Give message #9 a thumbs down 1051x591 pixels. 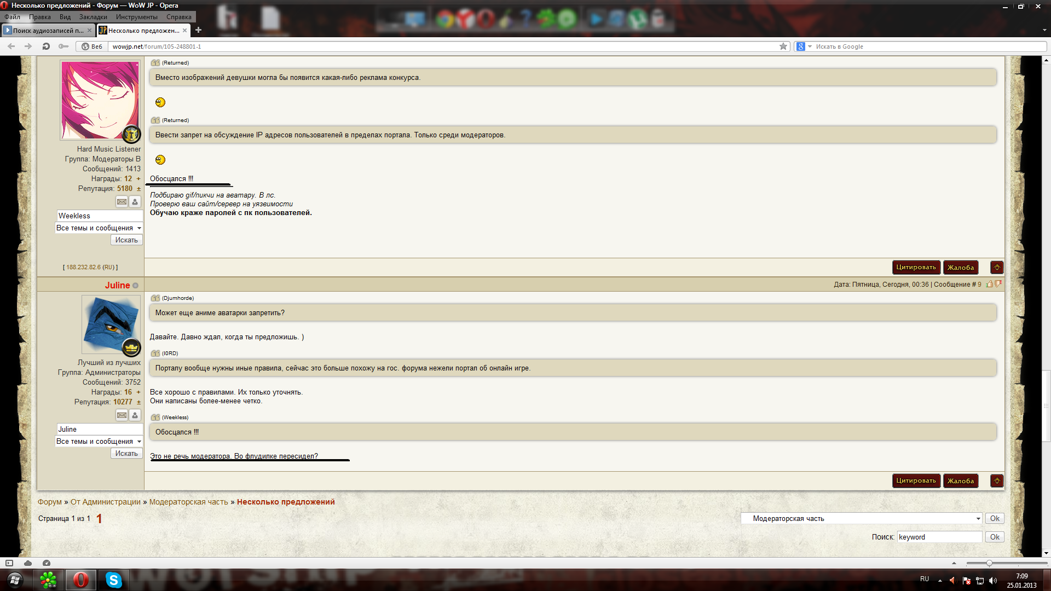998,284
